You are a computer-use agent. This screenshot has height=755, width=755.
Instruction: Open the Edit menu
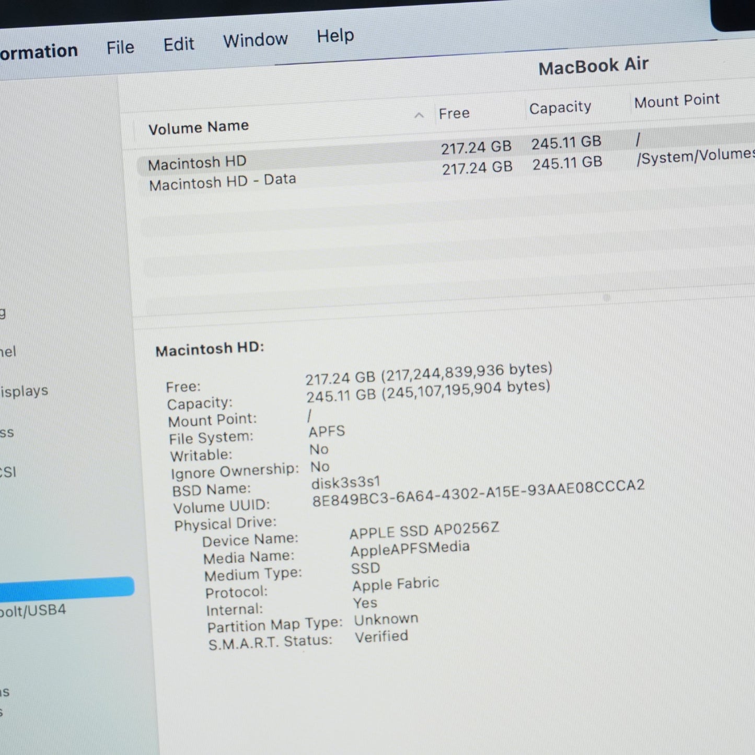tap(179, 44)
